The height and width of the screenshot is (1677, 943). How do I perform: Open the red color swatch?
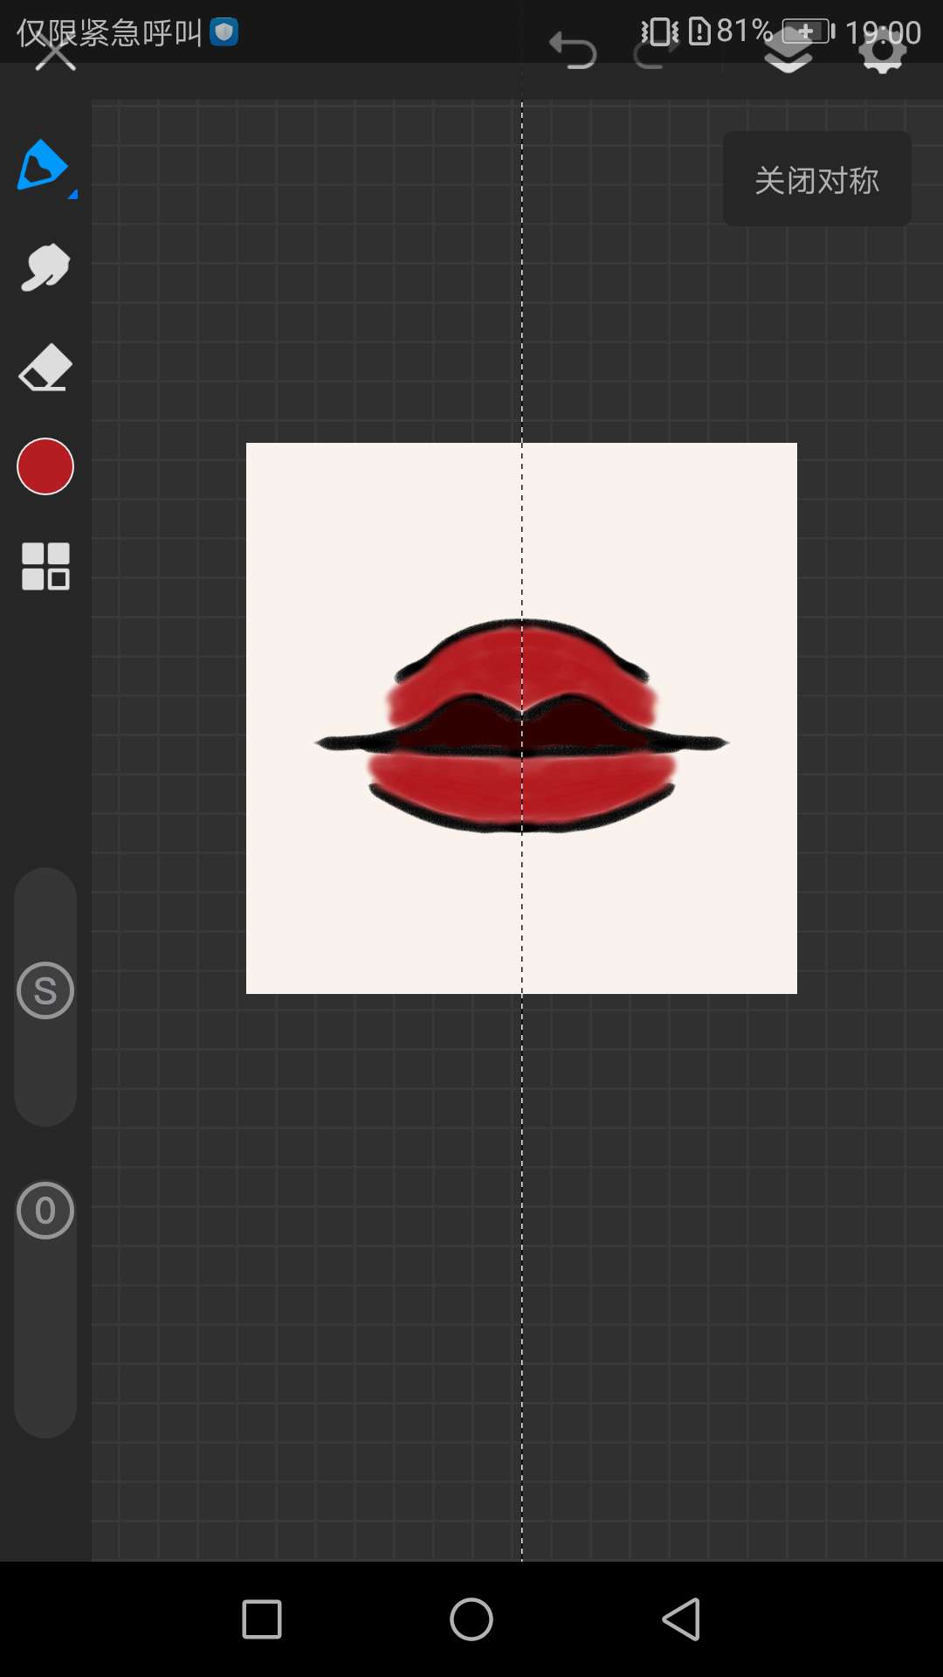tap(45, 466)
